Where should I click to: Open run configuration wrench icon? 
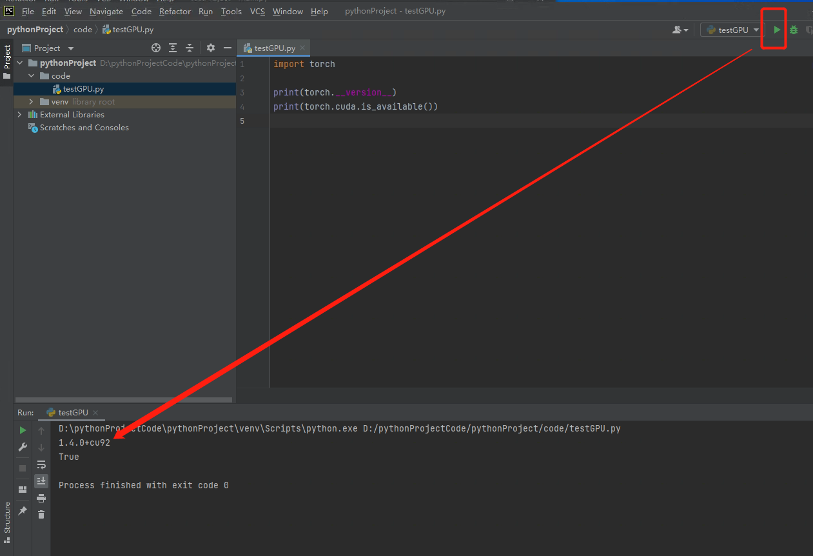pos(23,447)
